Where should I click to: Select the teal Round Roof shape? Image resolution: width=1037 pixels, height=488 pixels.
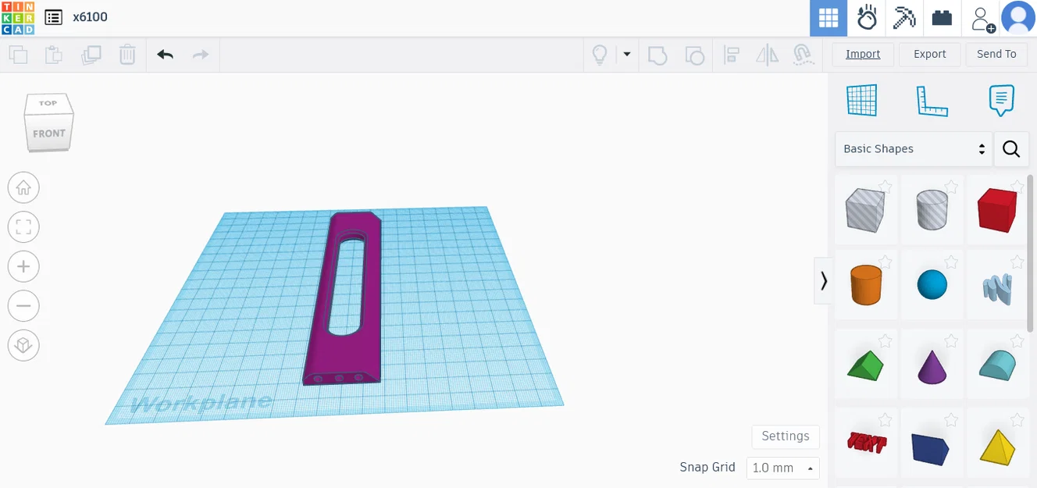tap(997, 365)
